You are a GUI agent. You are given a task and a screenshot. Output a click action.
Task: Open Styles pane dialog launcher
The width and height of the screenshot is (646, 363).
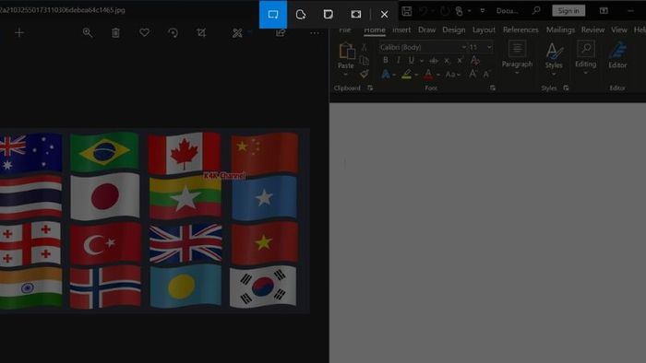pos(566,88)
